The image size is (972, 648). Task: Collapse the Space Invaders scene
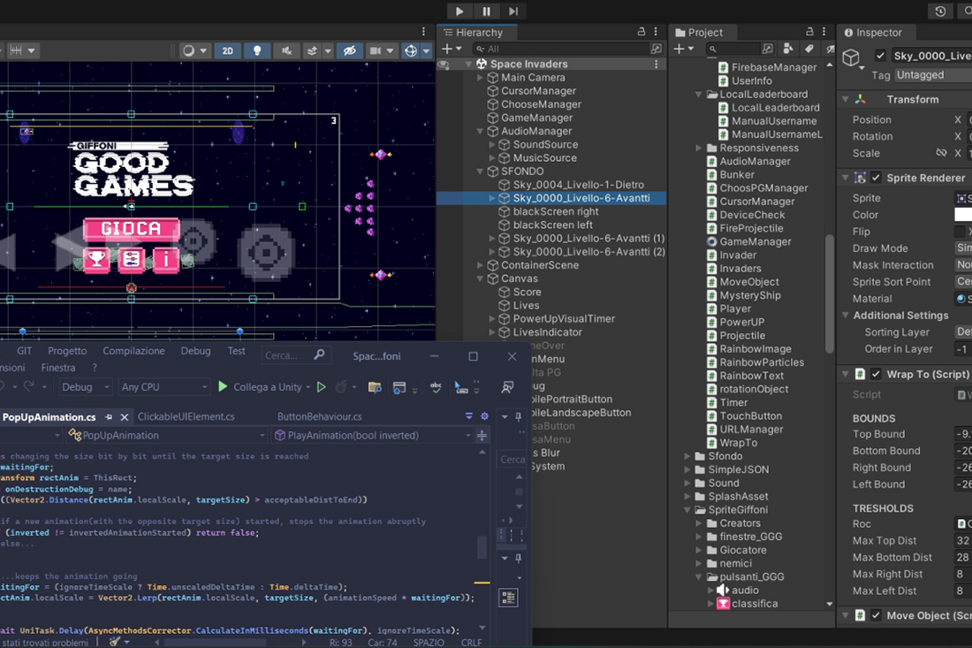point(468,64)
